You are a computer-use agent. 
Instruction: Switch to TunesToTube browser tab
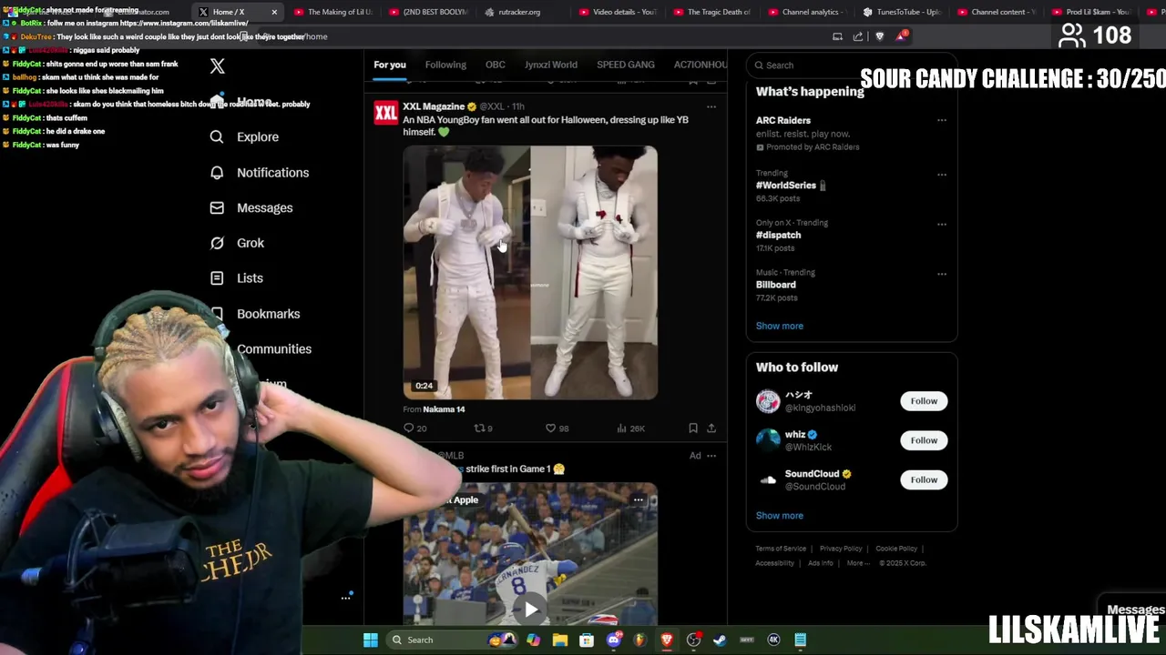900,12
